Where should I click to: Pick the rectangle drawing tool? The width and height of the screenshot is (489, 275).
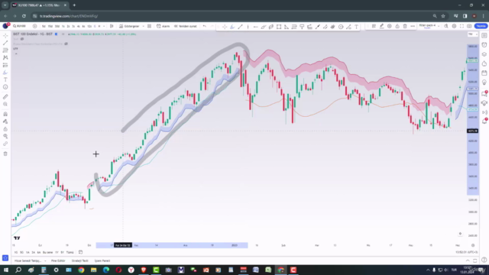click(x=279, y=27)
